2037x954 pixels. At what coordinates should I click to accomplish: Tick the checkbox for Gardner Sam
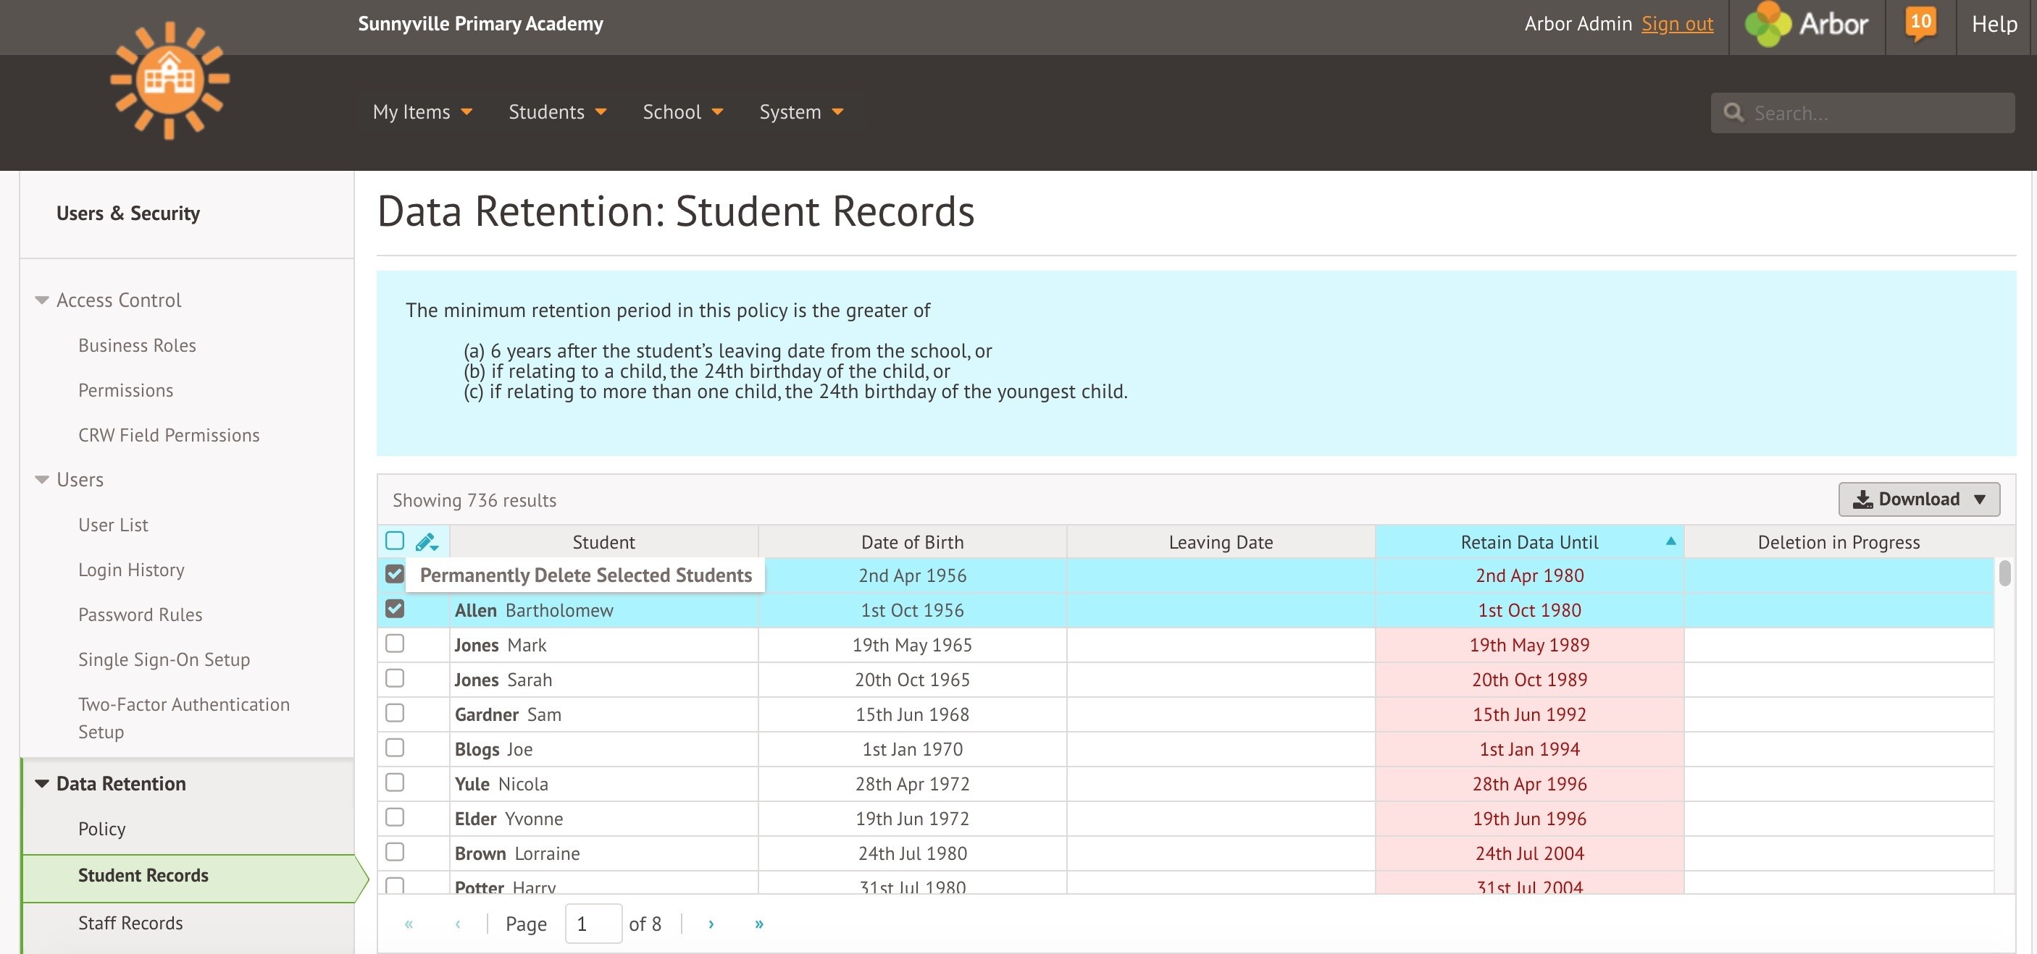click(x=395, y=713)
